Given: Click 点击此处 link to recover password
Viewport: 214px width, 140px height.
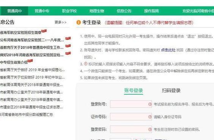Looking at the screenshot, I should point(168,50).
